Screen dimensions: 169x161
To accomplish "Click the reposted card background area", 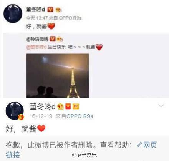I will click(128, 72).
